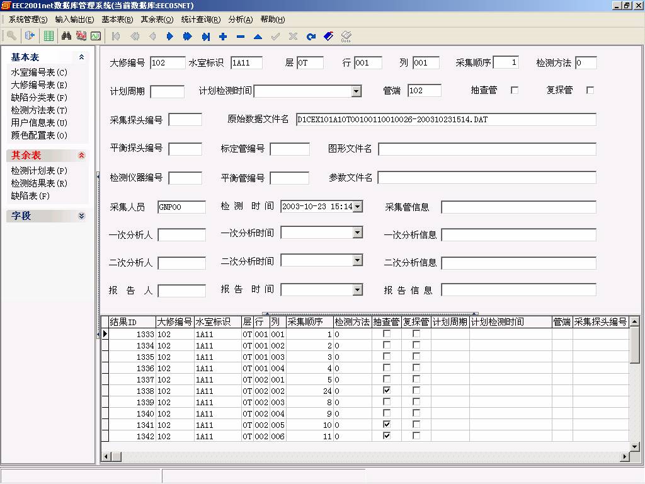Open the 系统管理 menu
Viewport: 645px width, 484px height.
pos(28,20)
